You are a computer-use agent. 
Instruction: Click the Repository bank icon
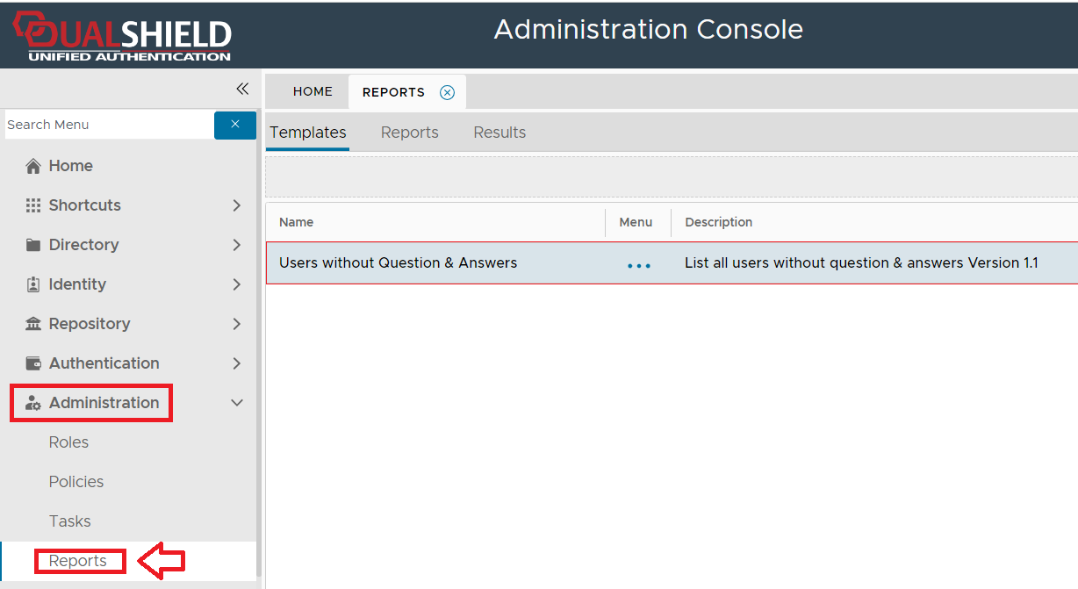click(x=33, y=324)
